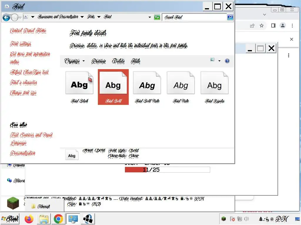Click the Computer item in background window
301x225 pixels.
tap(16, 165)
